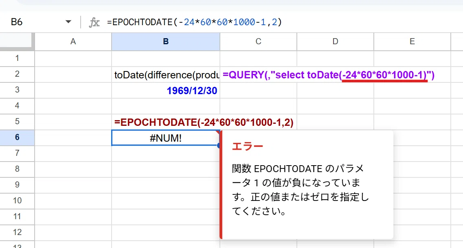The height and width of the screenshot is (248, 463).
Task: Click cell with toDate(difference(produ text
Action: 166,75
